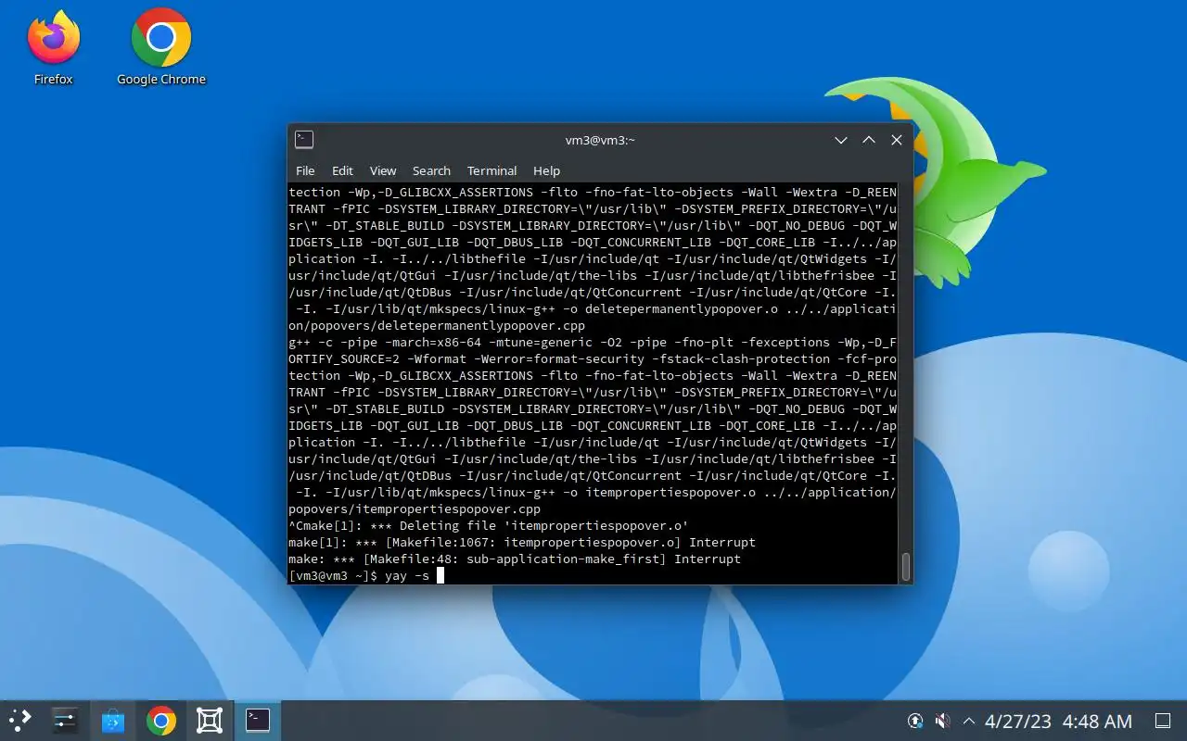Click the muted volume tray icon

click(x=942, y=721)
